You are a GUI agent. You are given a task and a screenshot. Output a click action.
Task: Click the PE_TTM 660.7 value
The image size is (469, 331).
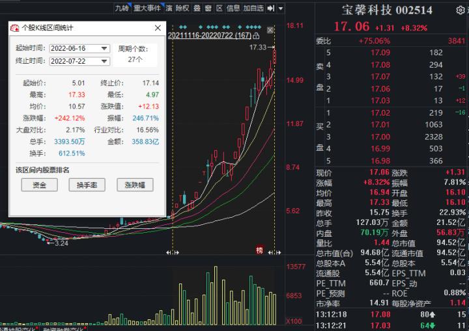click(x=379, y=283)
